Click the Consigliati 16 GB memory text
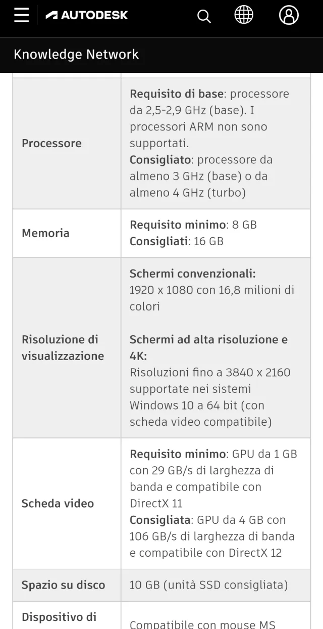This screenshot has width=323, height=629. [x=177, y=241]
